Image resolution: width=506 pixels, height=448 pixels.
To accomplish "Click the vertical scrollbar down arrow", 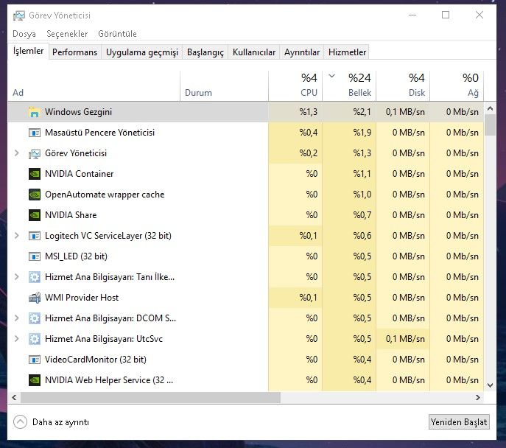I will [491, 385].
